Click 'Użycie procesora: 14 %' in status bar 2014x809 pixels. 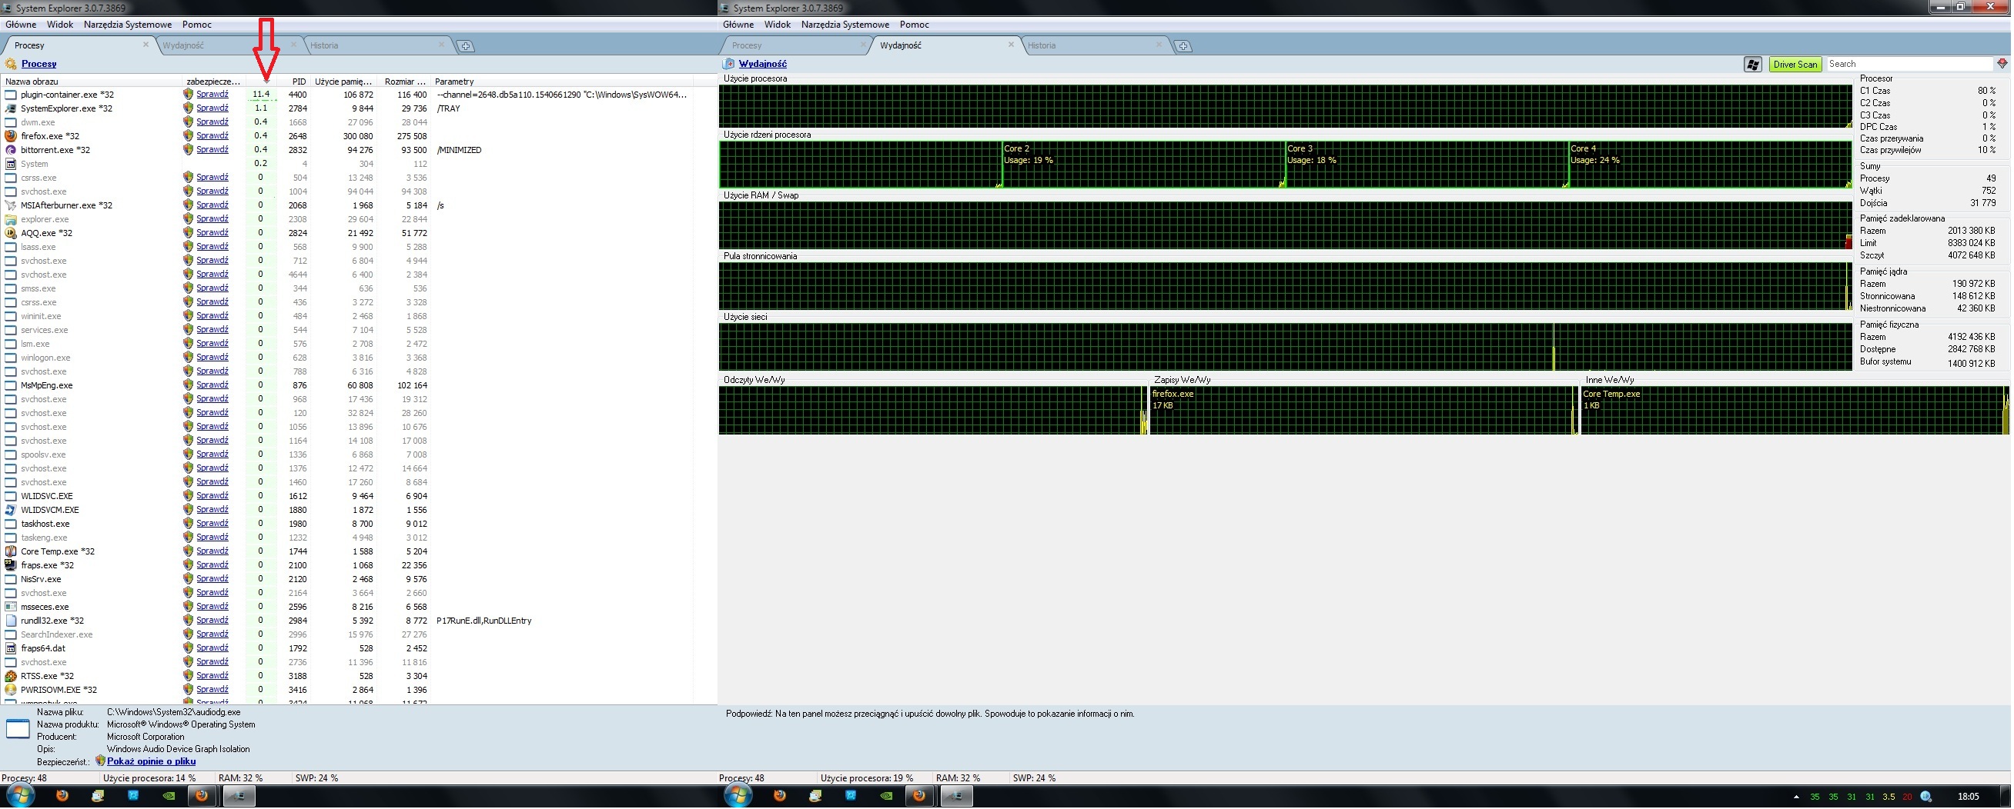point(149,779)
